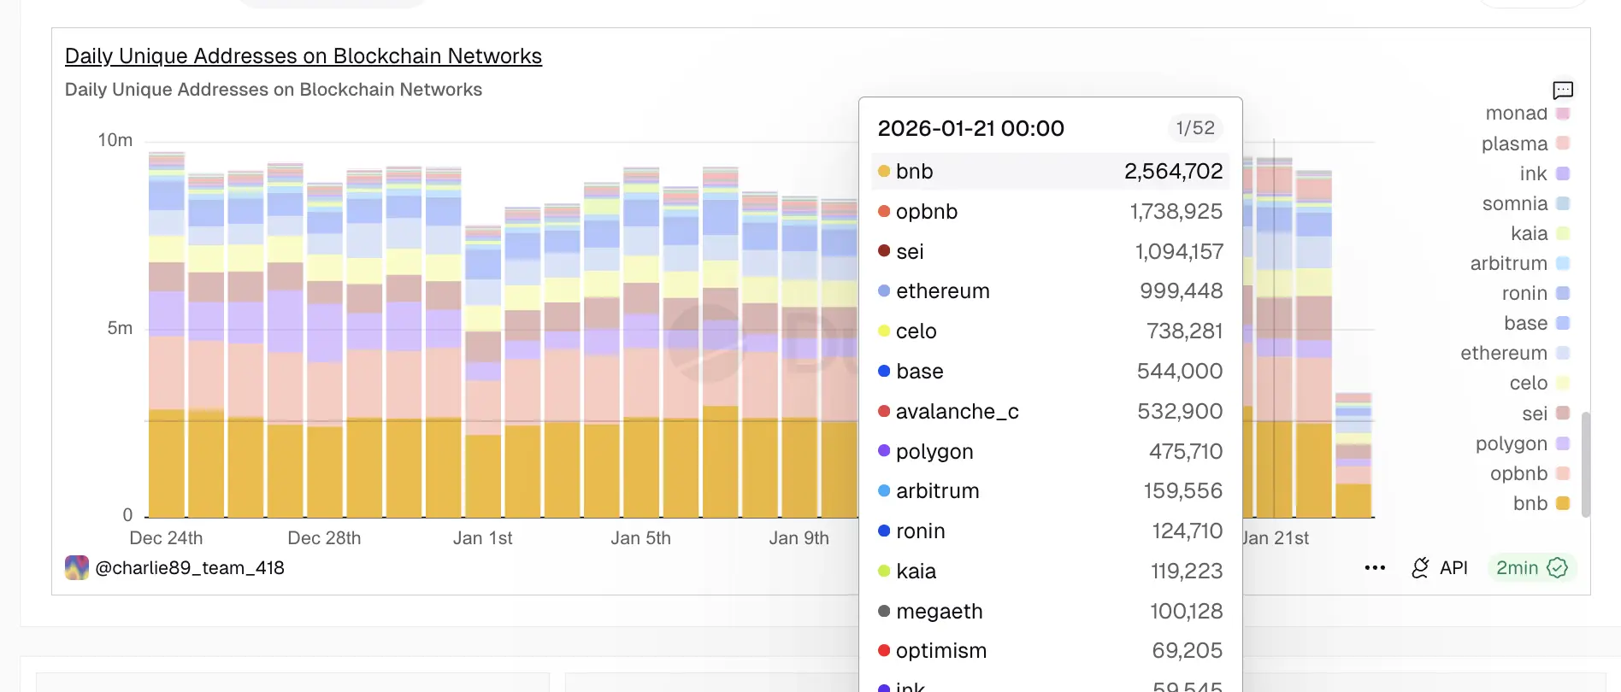Select the sei row in tooltip
This screenshot has width=1621, height=692.
(1050, 251)
